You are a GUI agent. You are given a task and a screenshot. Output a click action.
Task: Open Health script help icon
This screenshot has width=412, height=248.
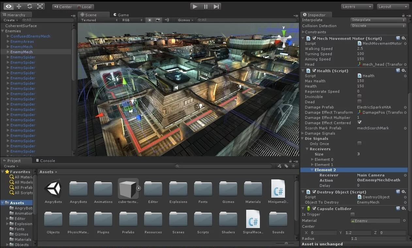[x=398, y=71]
